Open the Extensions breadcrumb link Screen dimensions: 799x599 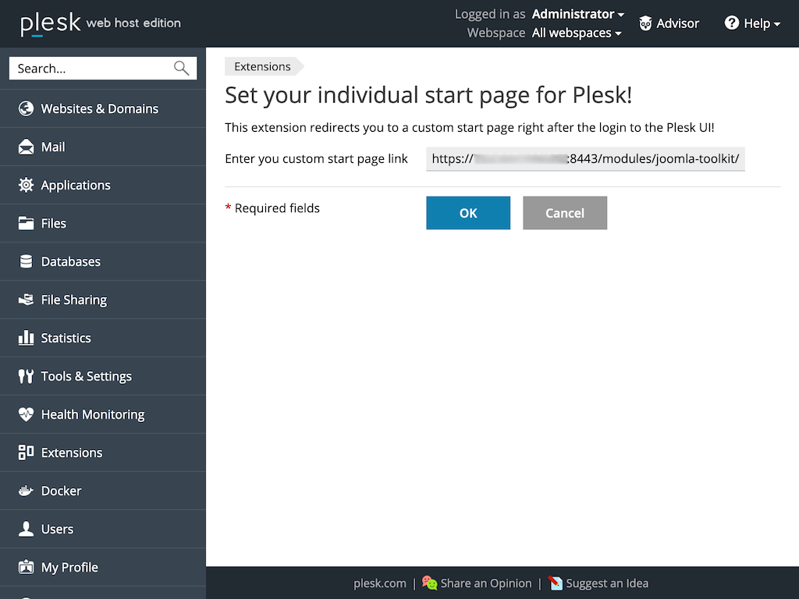[x=262, y=66]
